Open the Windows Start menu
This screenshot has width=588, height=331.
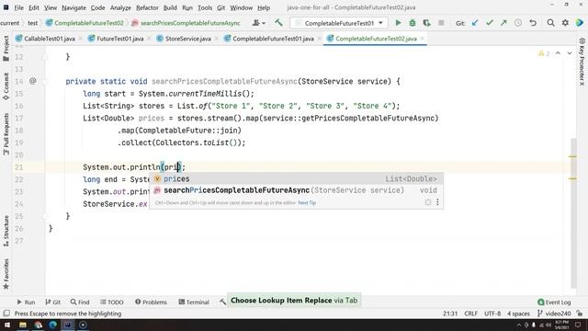point(7,325)
